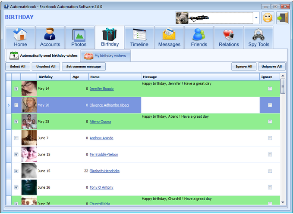Open the Photos picture icon
This screenshot has width=293, height=214.
79,35
